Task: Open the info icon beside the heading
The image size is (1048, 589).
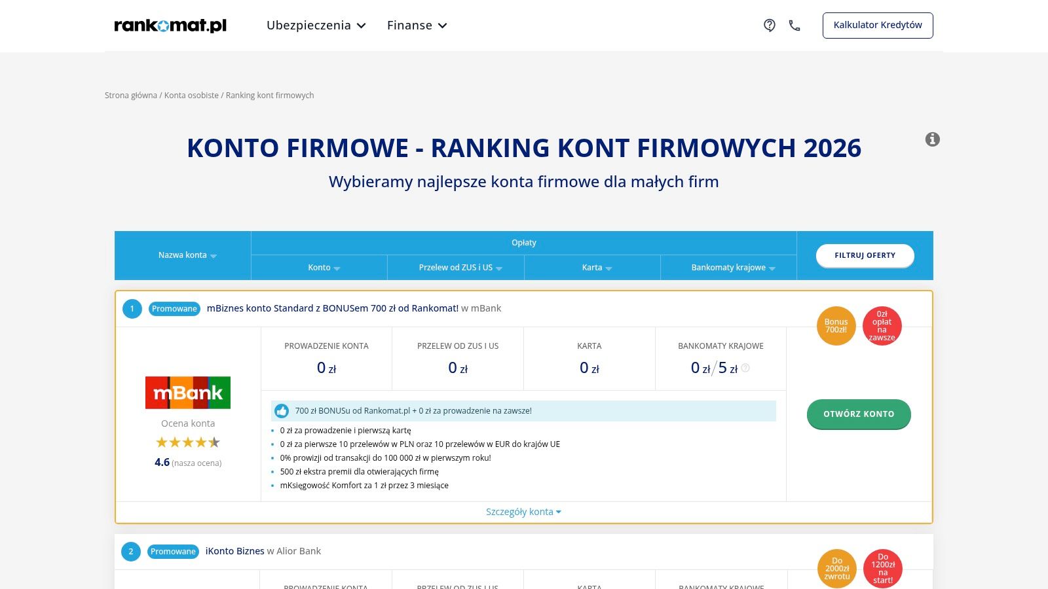Action: click(x=933, y=139)
